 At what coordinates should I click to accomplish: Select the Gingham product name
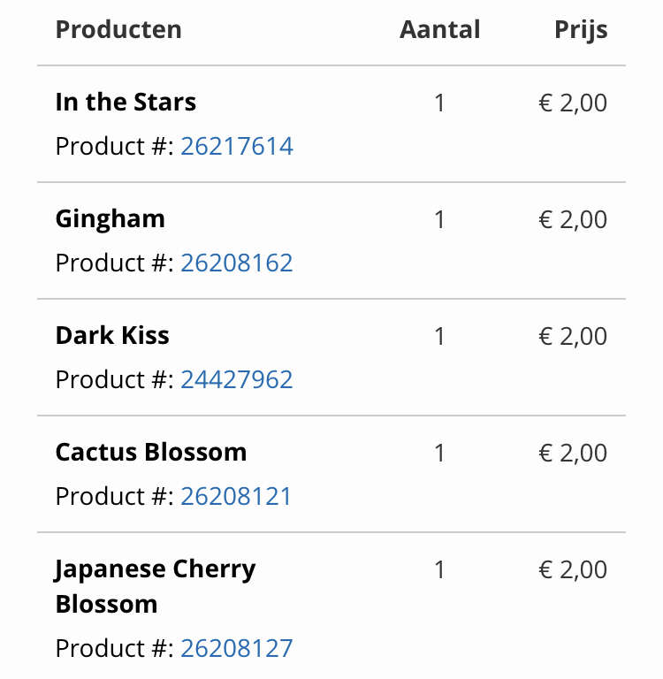coord(110,219)
